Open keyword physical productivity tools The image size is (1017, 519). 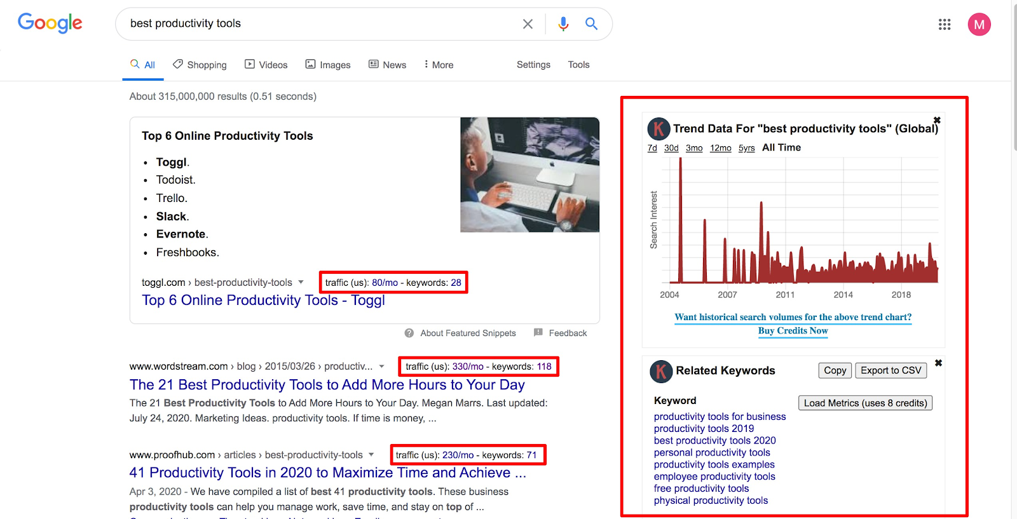point(711,501)
